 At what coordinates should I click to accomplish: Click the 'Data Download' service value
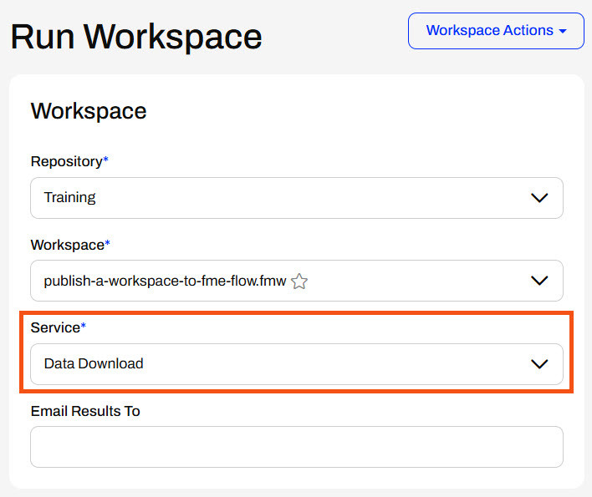click(94, 364)
